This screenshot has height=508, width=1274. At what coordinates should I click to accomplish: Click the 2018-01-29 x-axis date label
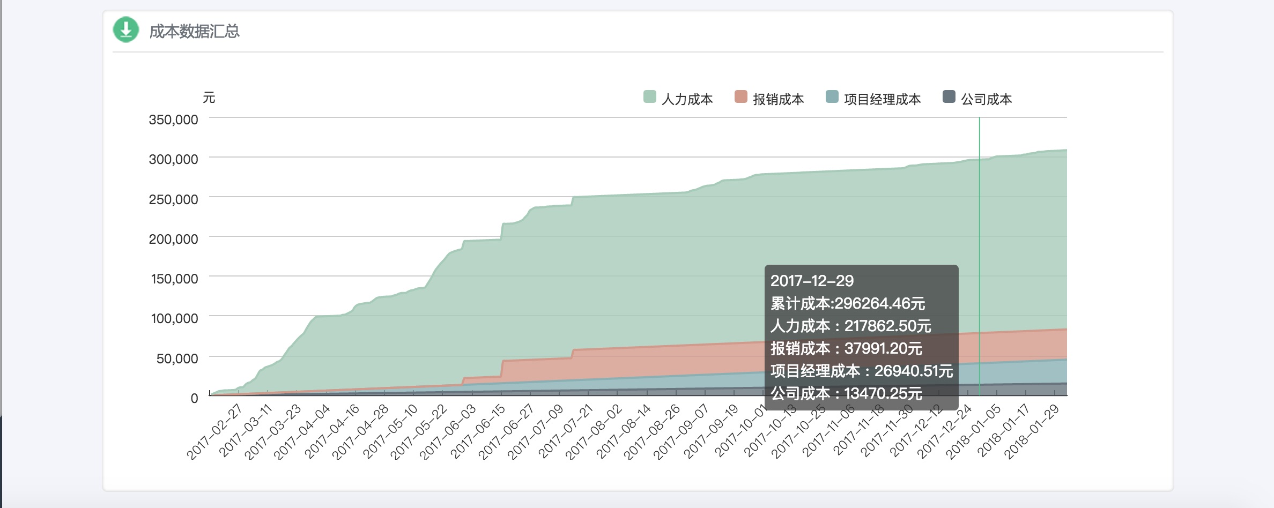click(1032, 432)
